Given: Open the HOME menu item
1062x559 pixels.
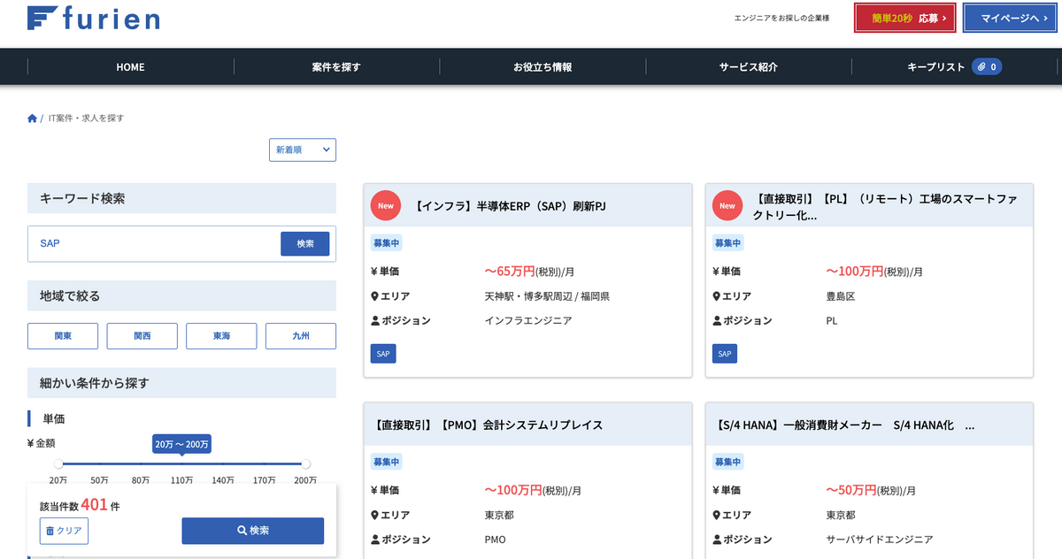Looking at the screenshot, I should point(130,67).
